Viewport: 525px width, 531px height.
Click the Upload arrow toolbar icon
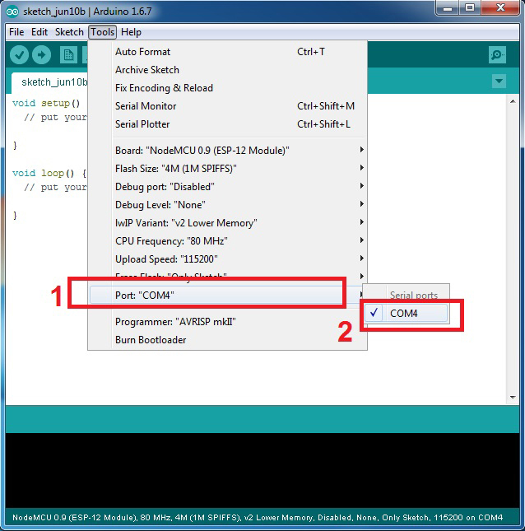tap(41, 55)
